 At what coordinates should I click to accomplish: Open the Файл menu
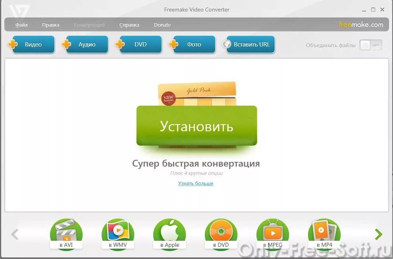pos(21,25)
